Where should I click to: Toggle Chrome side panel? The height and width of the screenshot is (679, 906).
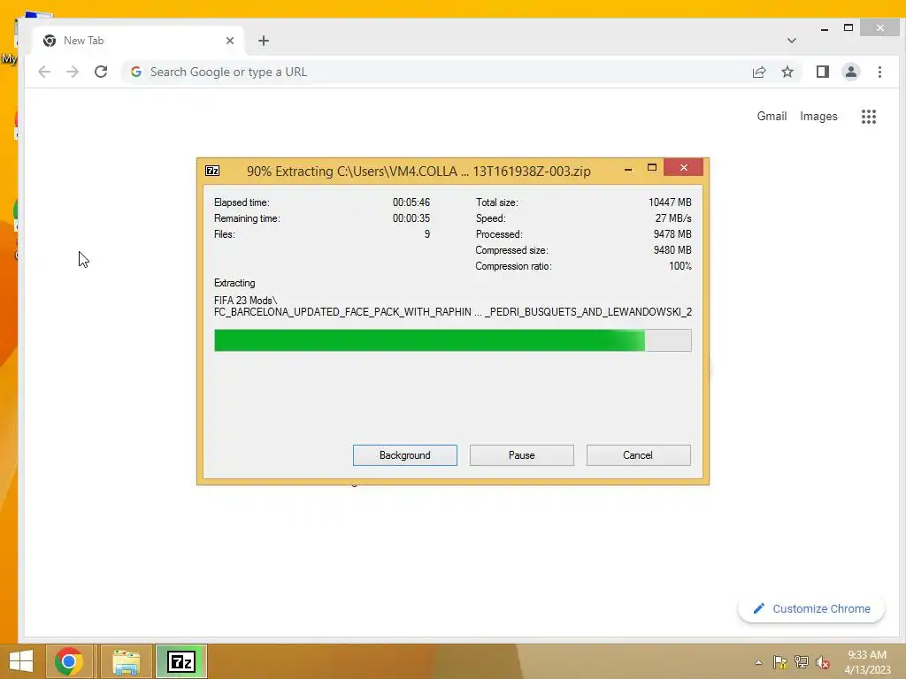pos(822,72)
